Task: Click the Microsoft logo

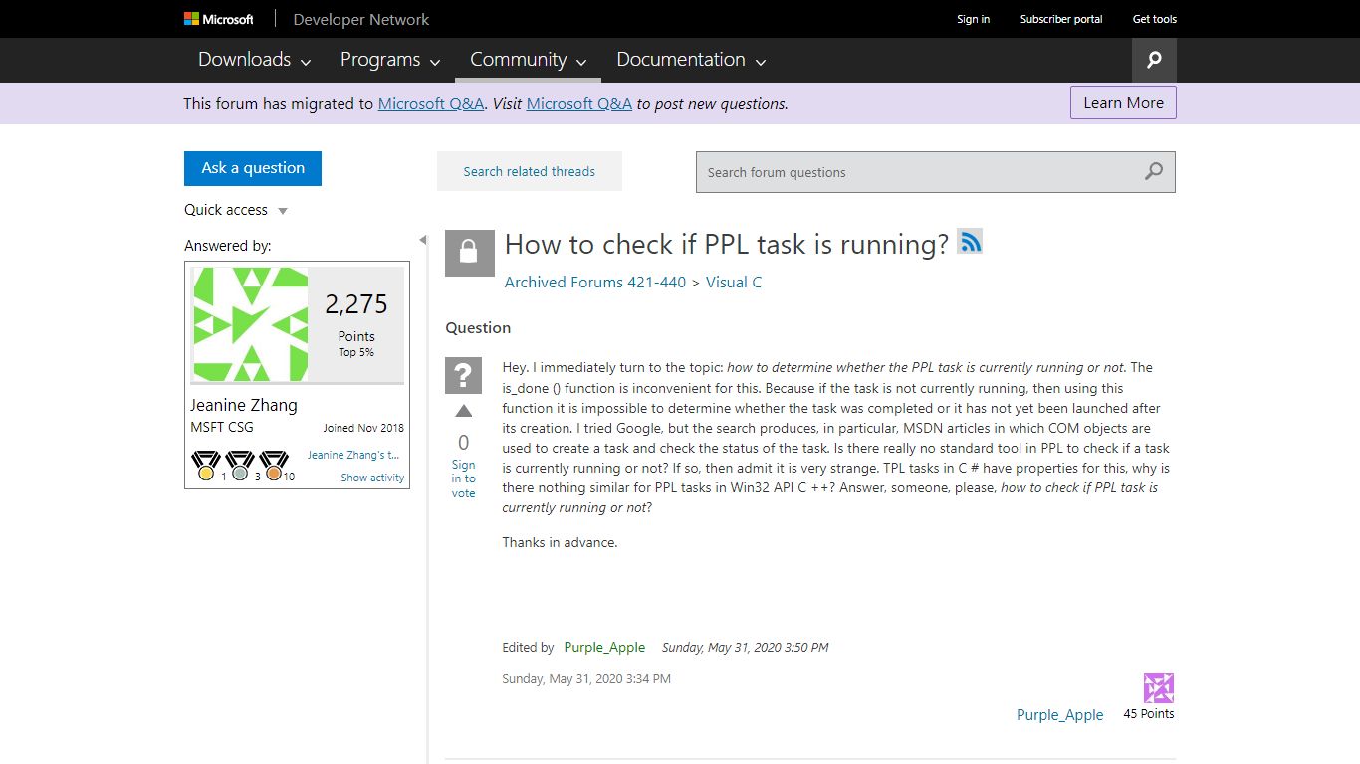Action: [x=219, y=19]
